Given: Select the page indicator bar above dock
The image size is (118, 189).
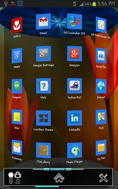Looking at the screenshot, I should coord(58,169).
